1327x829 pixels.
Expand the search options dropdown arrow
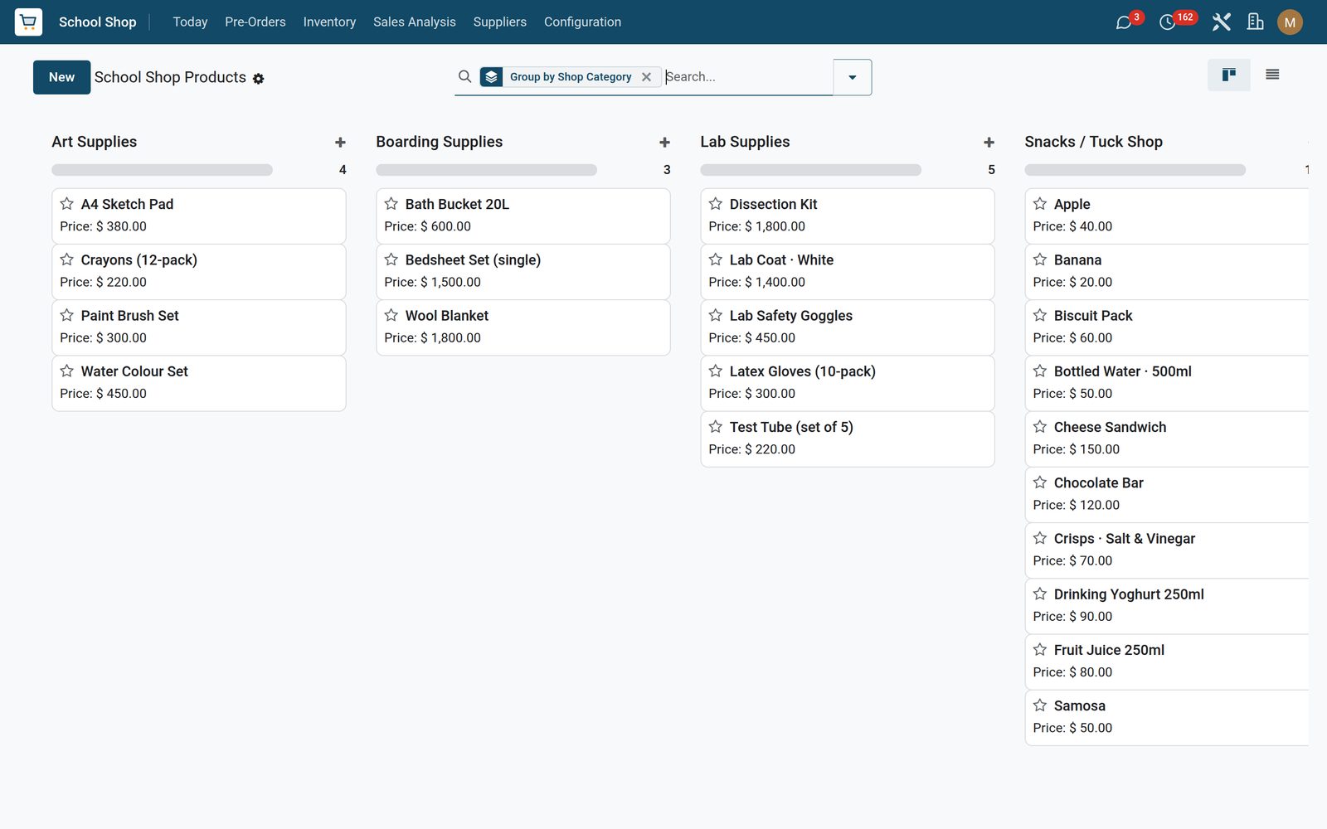tap(852, 77)
